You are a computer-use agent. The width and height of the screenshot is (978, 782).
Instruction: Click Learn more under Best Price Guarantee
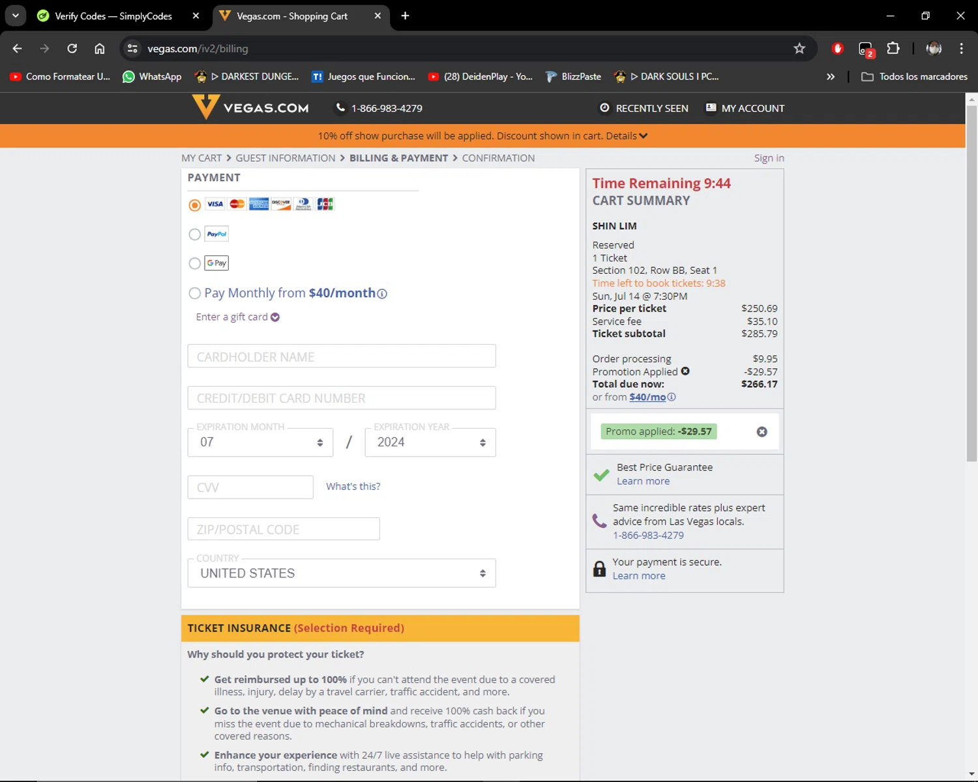pyautogui.click(x=643, y=481)
